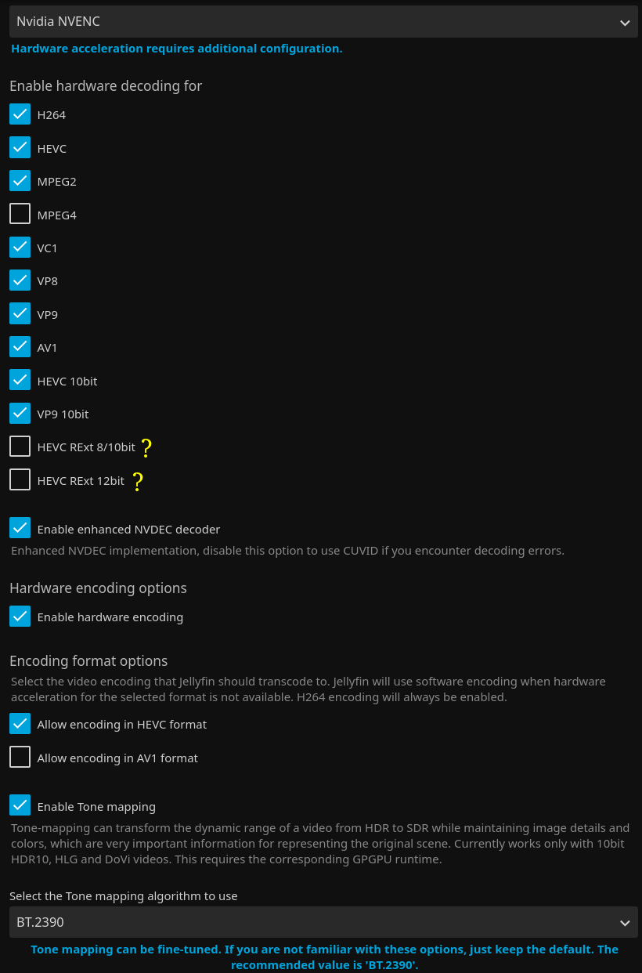Enable HEVC RExt 8/10bit decoding
The height and width of the screenshot is (973, 642).
coord(20,447)
